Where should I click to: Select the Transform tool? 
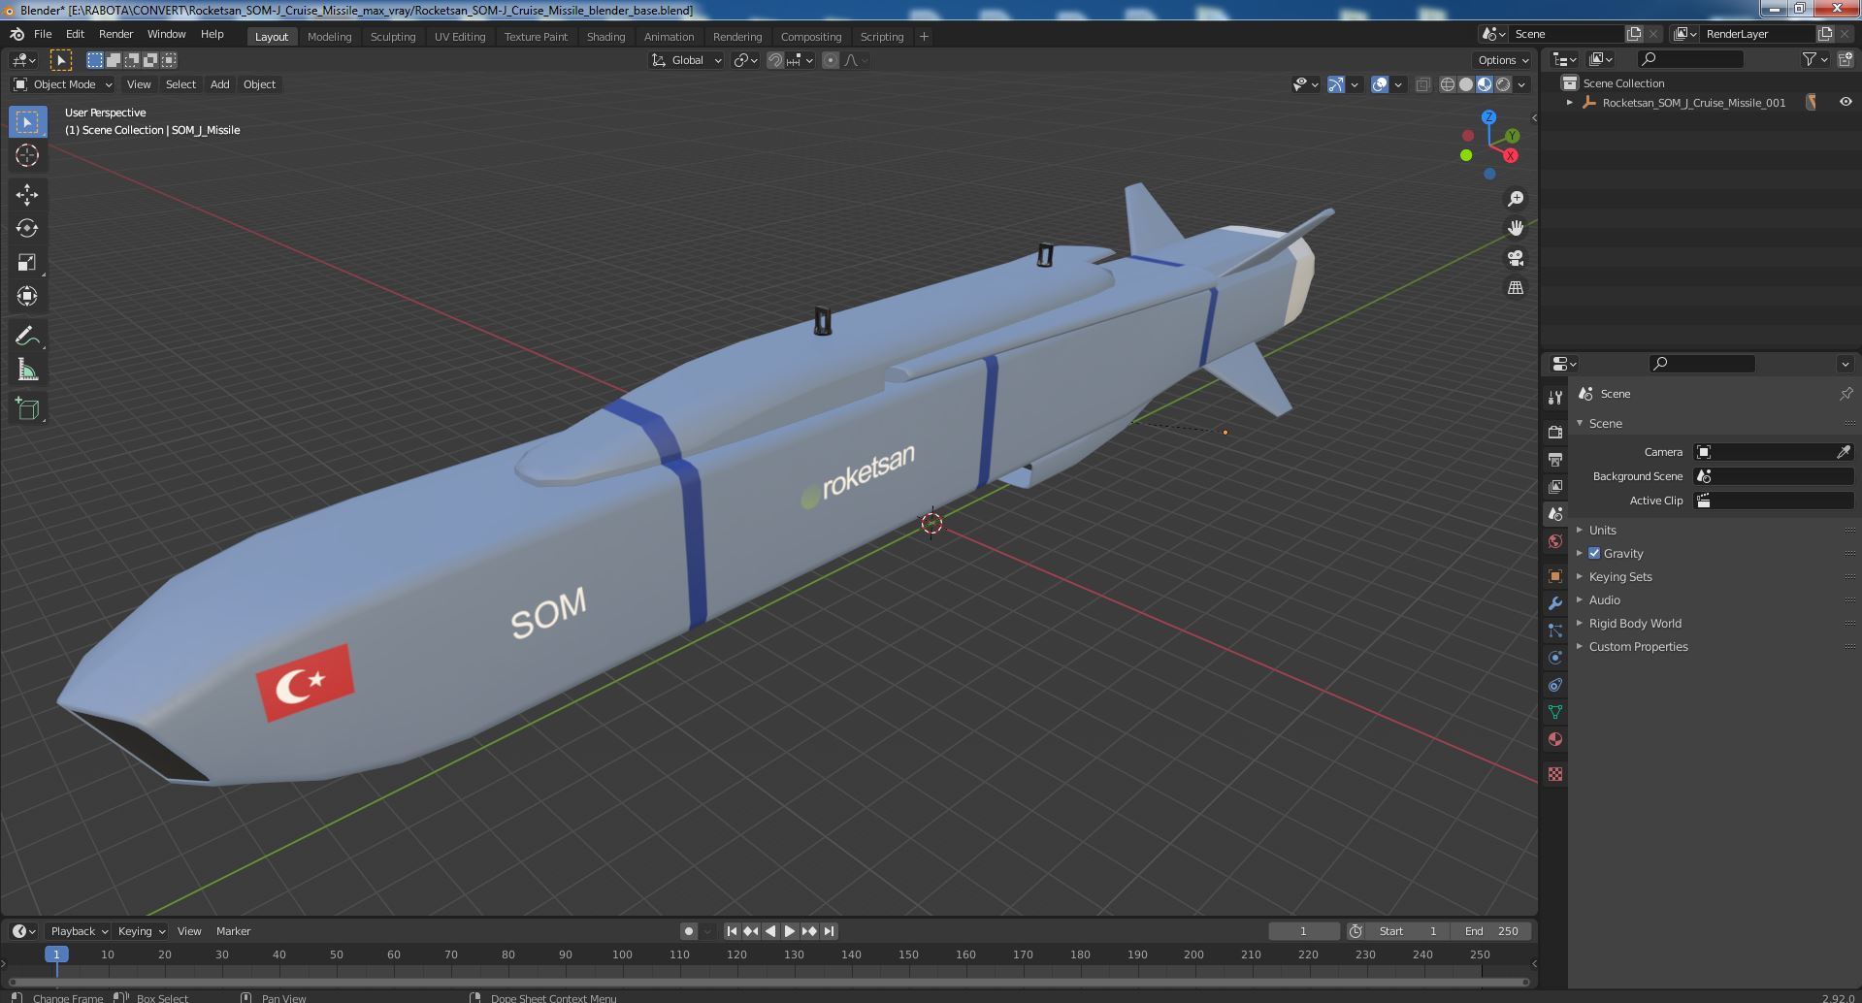pos(27,296)
